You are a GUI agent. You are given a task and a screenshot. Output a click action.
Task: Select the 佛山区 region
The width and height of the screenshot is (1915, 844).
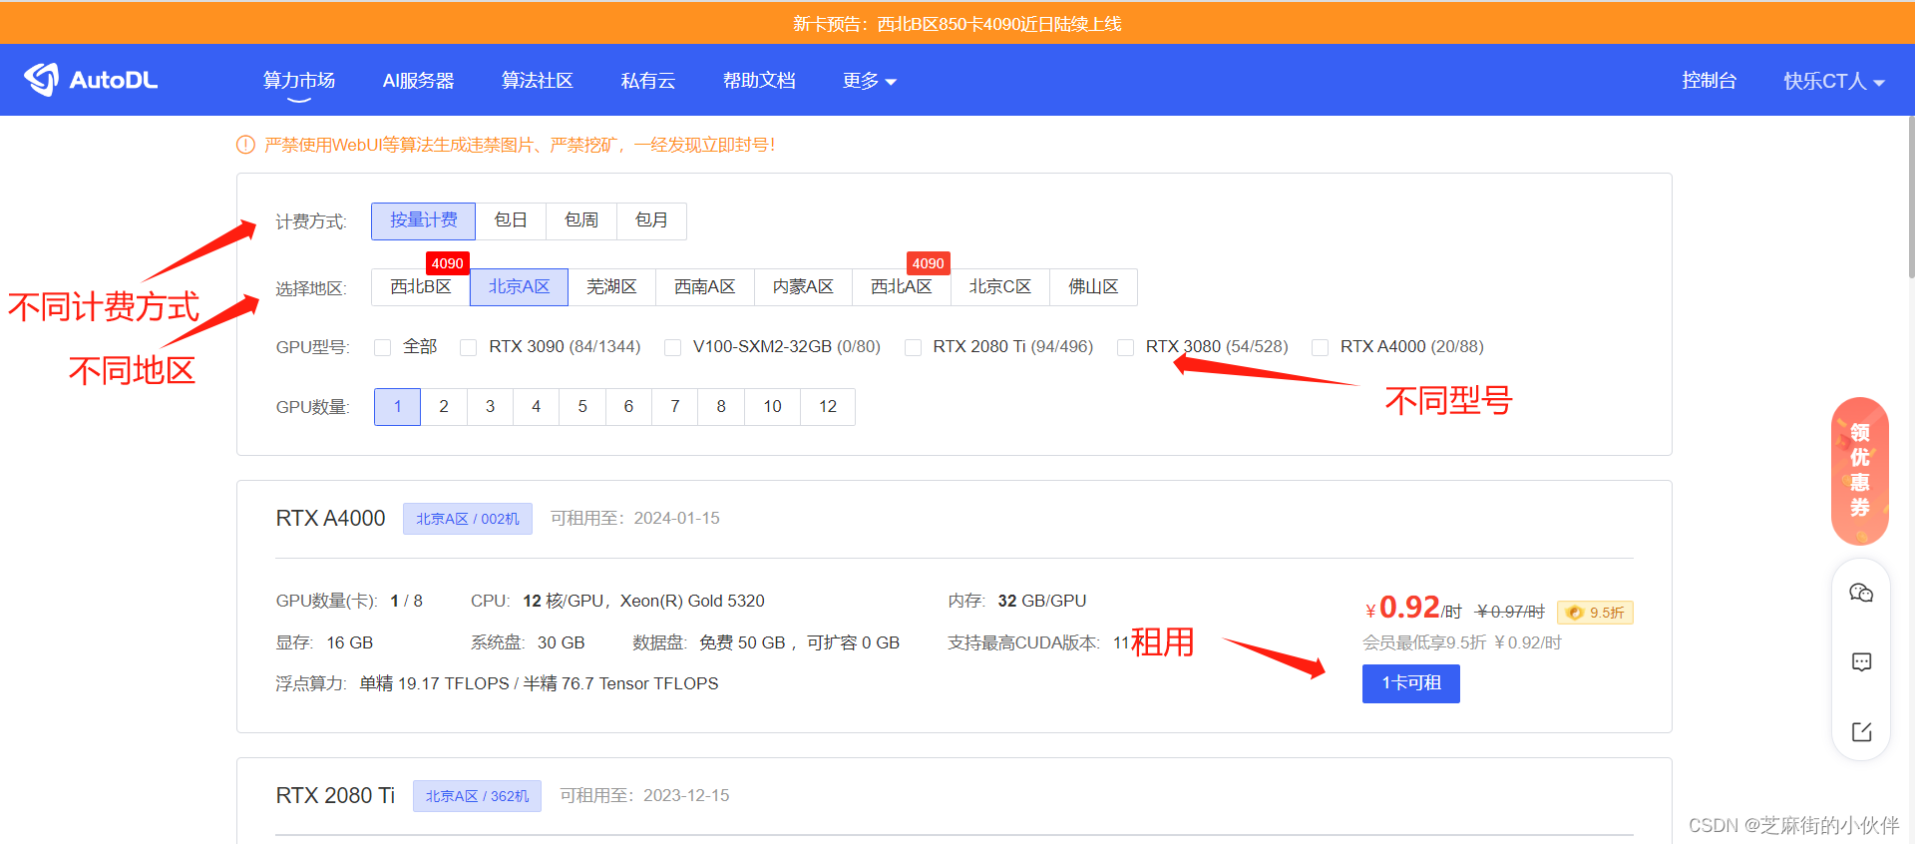click(x=1093, y=287)
